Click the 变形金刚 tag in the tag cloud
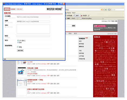This screenshot has width=127, height=100. tap(100, 81)
